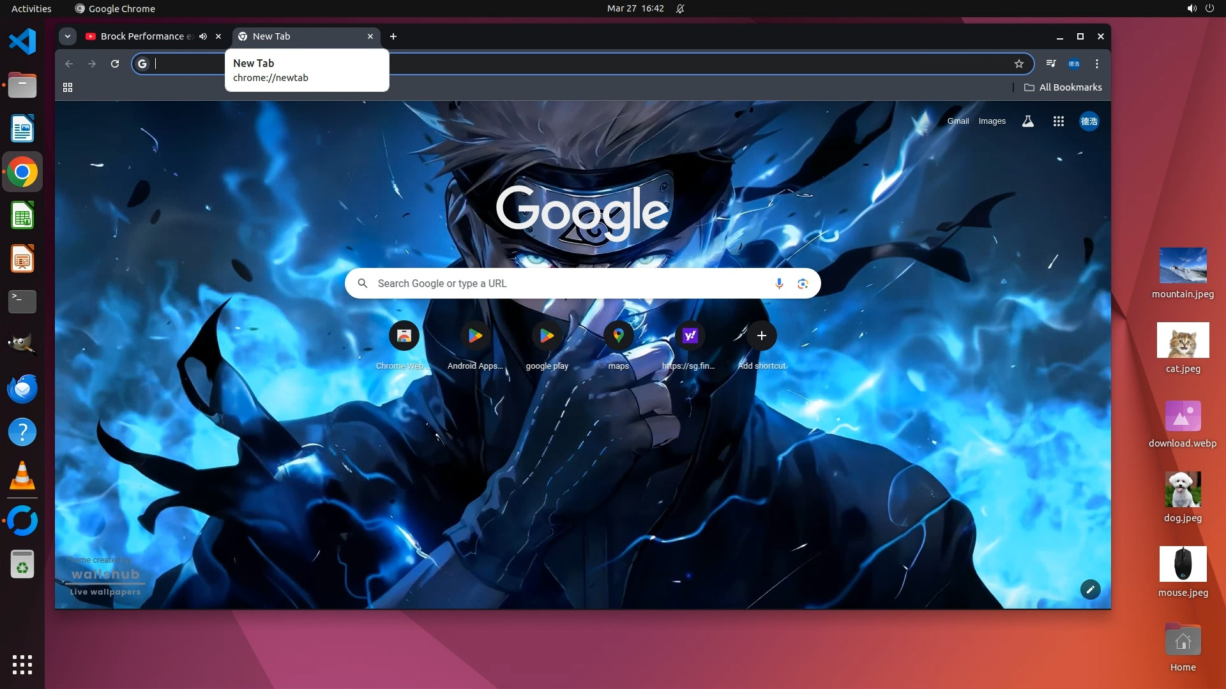Expand the tab search dropdown arrow
The width and height of the screenshot is (1226, 689).
(x=68, y=36)
